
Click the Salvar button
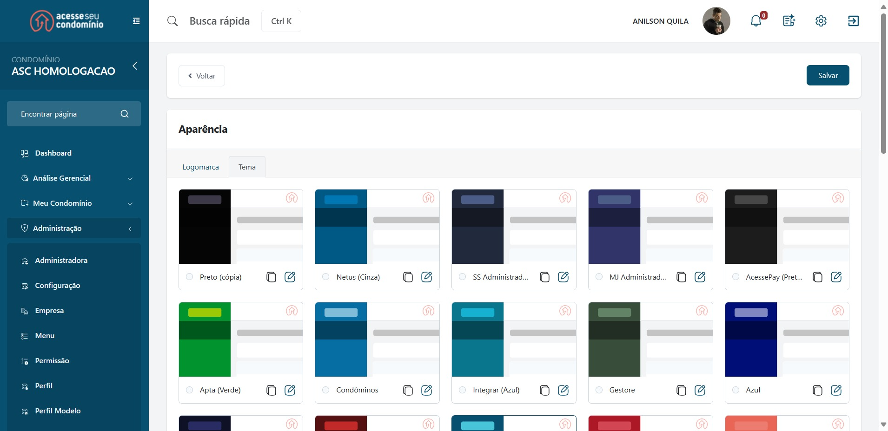pos(828,75)
